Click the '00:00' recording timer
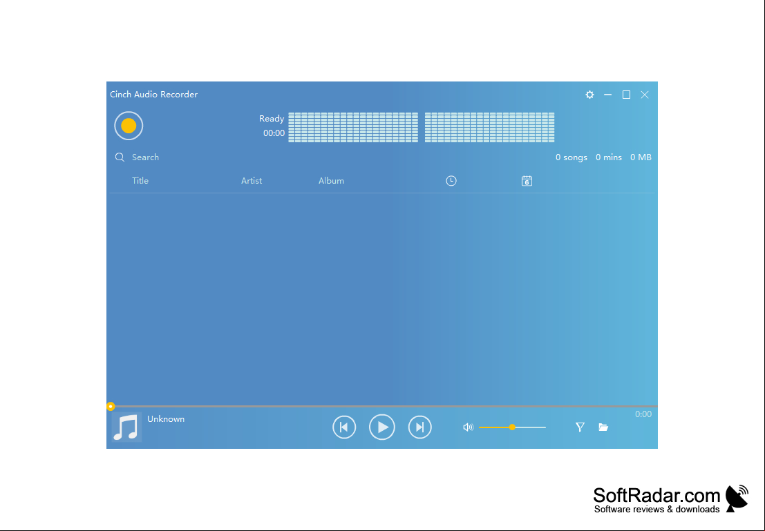 [x=274, y=133]
